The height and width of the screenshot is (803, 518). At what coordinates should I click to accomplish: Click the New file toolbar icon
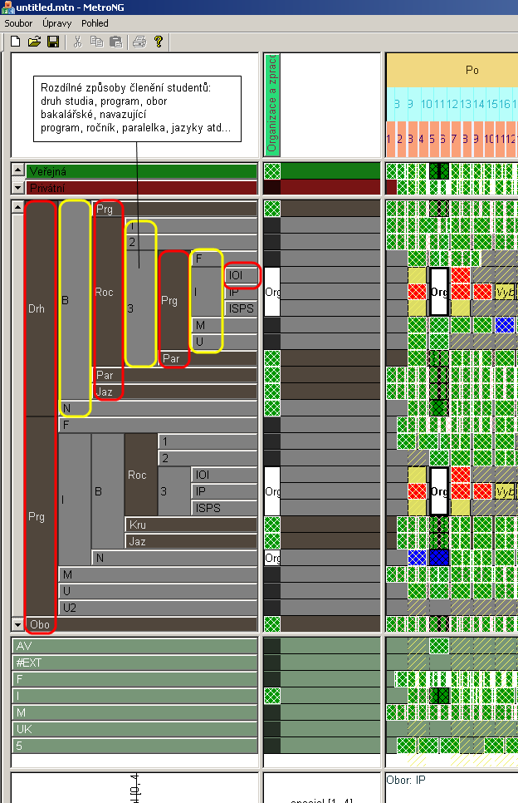[x=15, y=42]
